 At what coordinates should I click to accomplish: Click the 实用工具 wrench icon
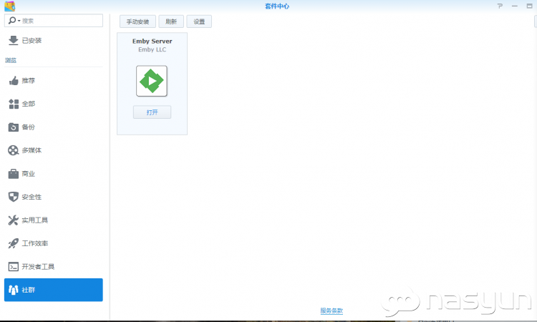tap(14, 220)
